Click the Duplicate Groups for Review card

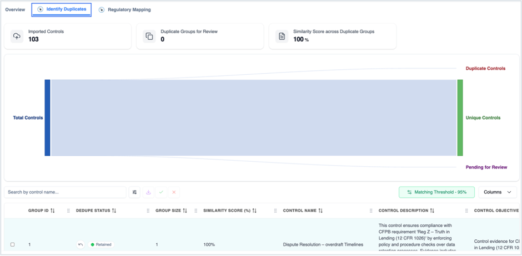pos(200,36)
